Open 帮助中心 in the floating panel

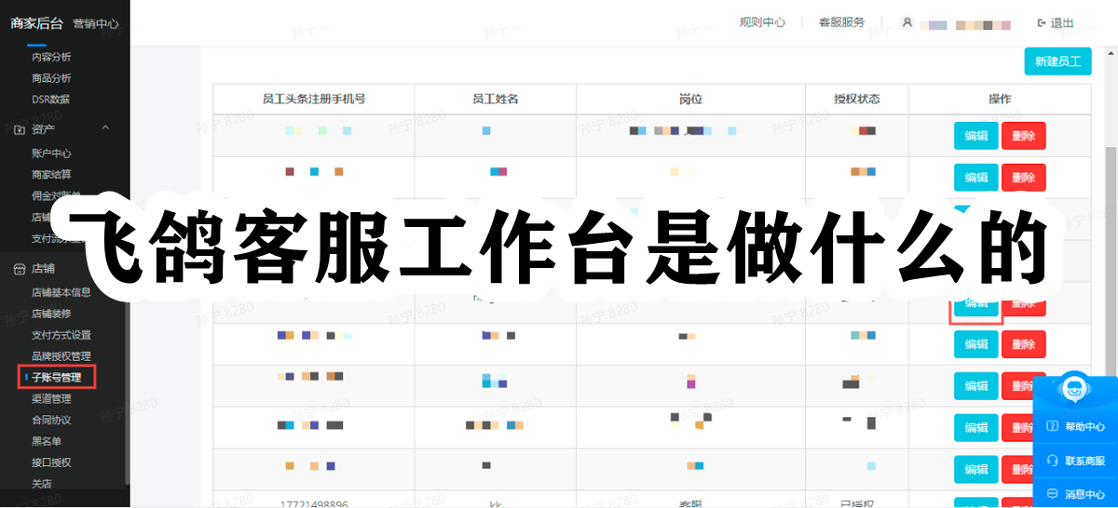point(1076,427)
